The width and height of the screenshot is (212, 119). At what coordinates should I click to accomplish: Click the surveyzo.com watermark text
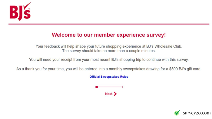tap(197, 113)
